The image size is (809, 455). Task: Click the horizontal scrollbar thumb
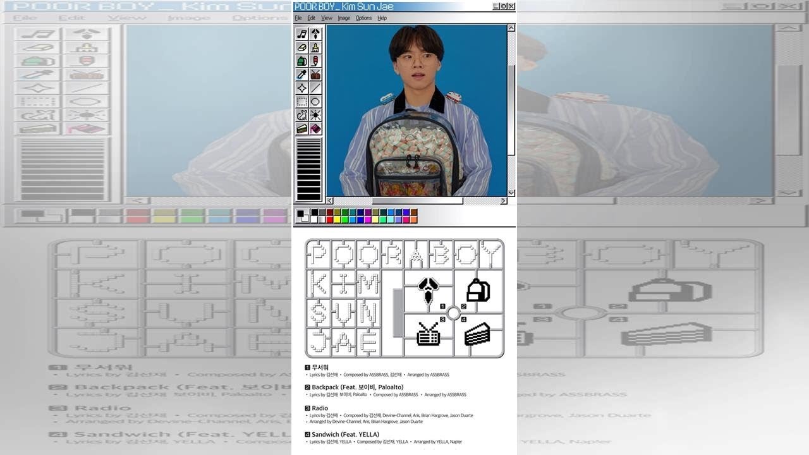coord(418,201)
